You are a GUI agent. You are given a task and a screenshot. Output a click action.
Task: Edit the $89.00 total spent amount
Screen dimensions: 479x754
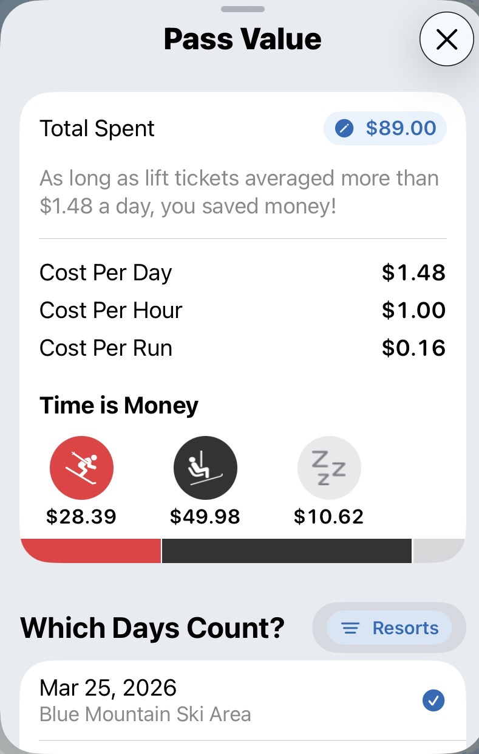[x=401, y=129]
